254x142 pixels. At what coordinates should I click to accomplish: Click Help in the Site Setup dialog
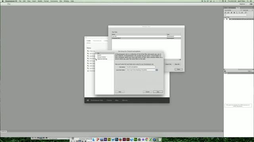pyautogui.click(x=120, y=92)
